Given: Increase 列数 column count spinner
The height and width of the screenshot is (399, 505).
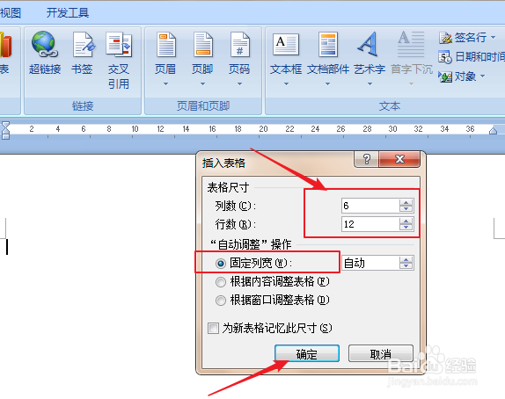Looking at the screenshot, I should (x=406, y=203).
